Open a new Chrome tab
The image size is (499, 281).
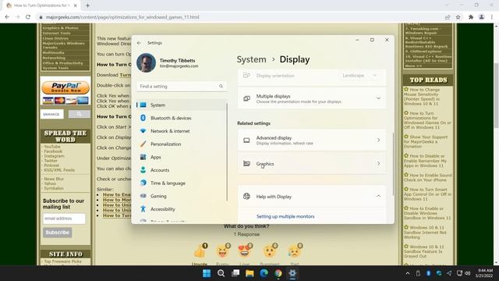pyautogui.click(x=87, y=5)
